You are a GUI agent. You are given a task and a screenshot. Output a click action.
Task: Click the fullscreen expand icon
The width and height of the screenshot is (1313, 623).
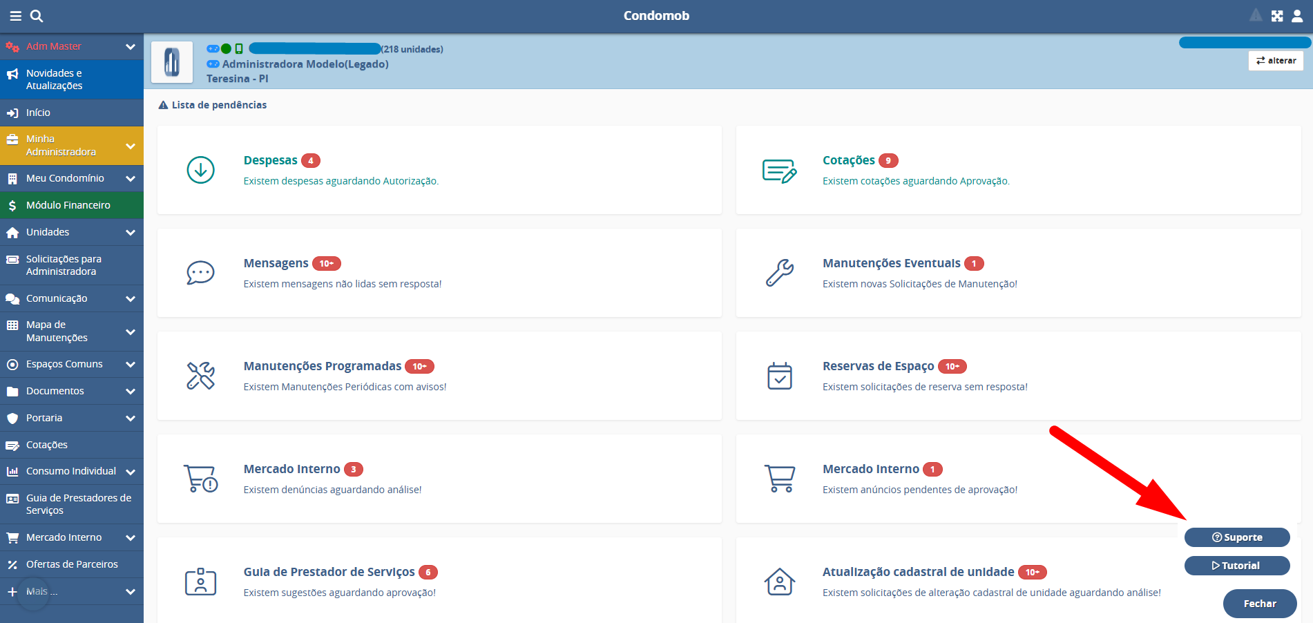[x=1277, y=16]
